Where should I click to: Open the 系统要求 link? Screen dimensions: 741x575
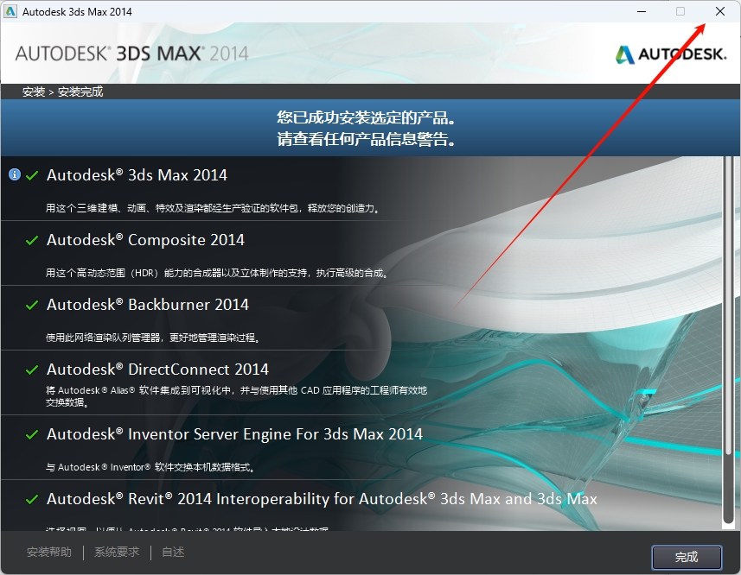[116, 552]
